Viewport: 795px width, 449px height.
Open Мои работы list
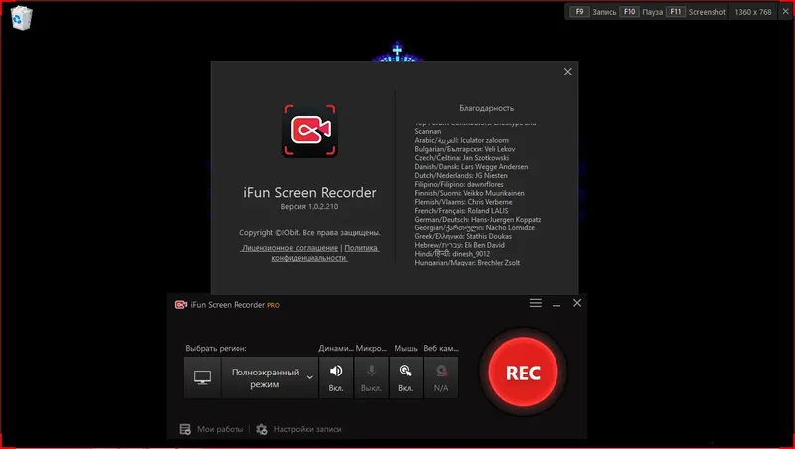pos(220,429)
